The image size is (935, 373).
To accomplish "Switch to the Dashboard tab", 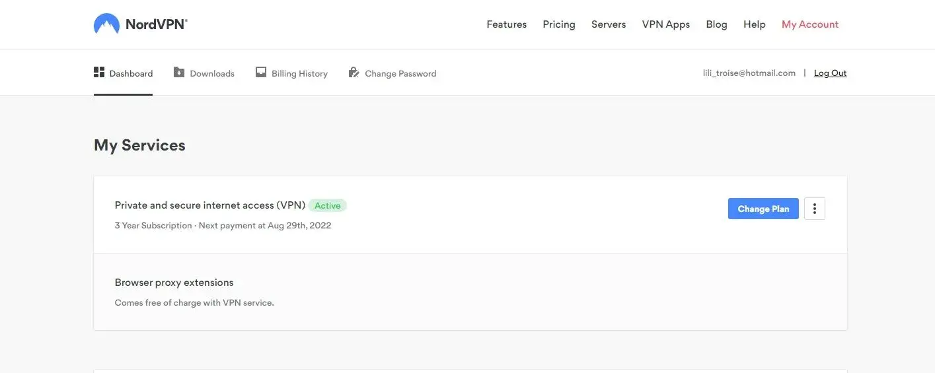I will tap(124, 73).
